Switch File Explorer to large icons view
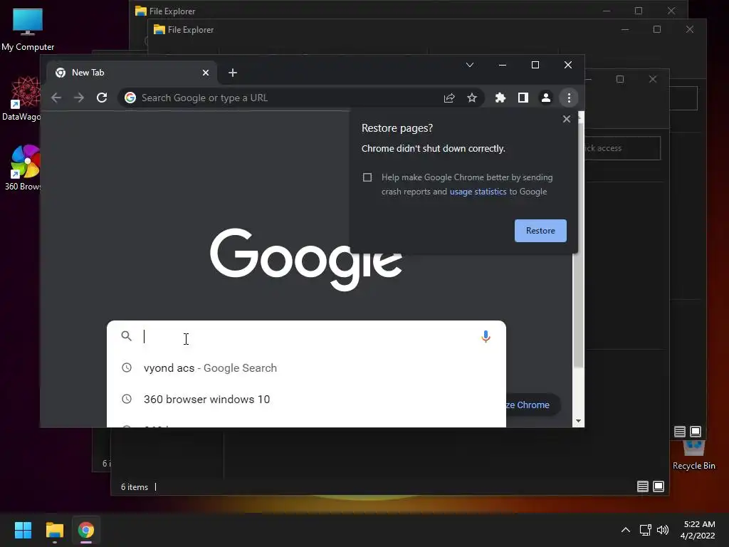 click(x=659, y=486)
